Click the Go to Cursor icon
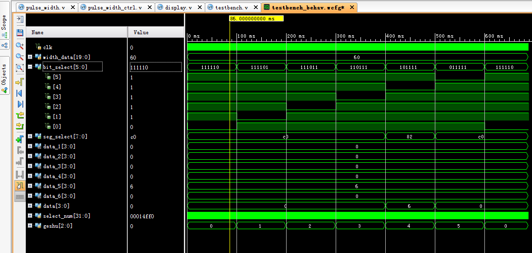 [x=20, y=81]
